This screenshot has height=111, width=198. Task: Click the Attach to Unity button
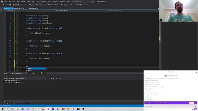pos(53,5)
